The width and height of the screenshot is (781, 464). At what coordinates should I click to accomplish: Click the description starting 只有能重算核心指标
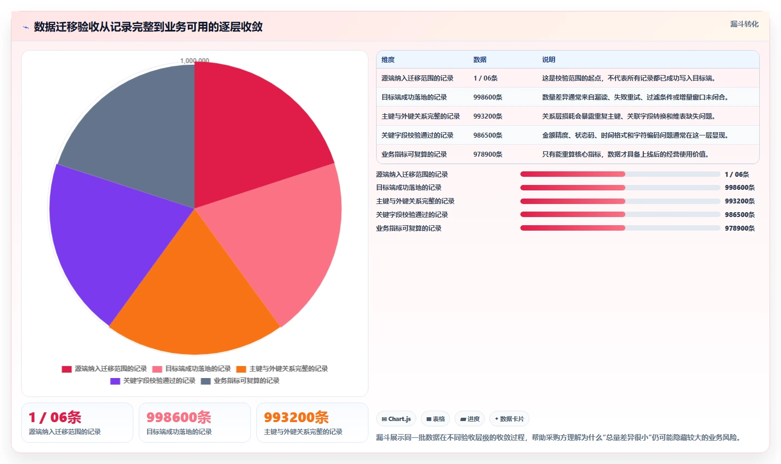pos(625,154)
